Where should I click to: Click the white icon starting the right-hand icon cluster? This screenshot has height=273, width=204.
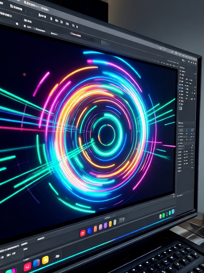coord(160,216)
